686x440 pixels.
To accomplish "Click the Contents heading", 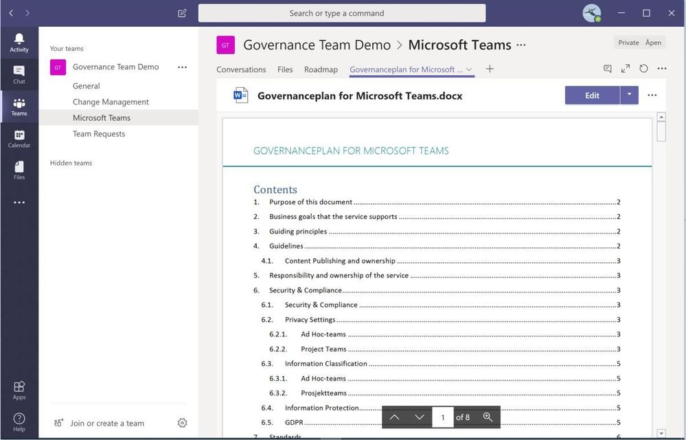I will [275, 189].
